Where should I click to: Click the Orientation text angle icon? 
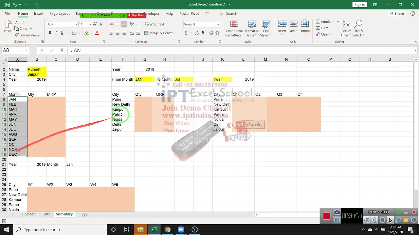132,24
